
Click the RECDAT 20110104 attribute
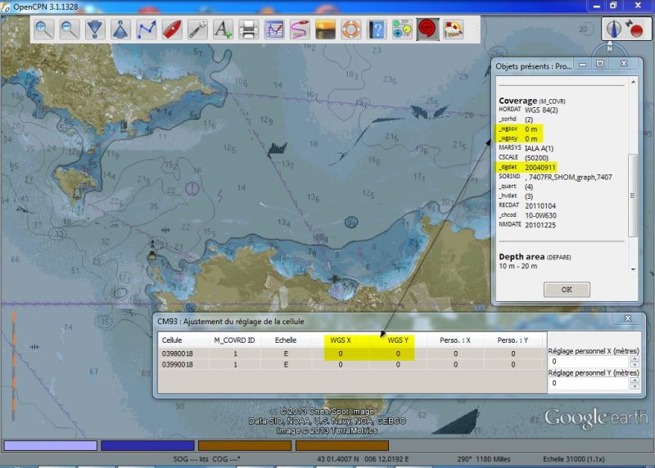[527, 205]
